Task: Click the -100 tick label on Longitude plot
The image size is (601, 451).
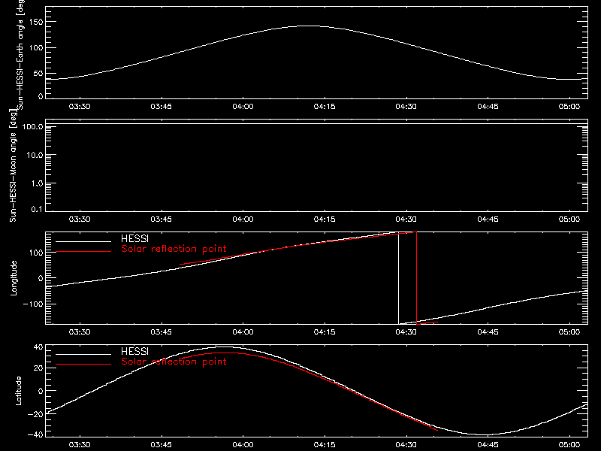Action: tap(33, 304)
